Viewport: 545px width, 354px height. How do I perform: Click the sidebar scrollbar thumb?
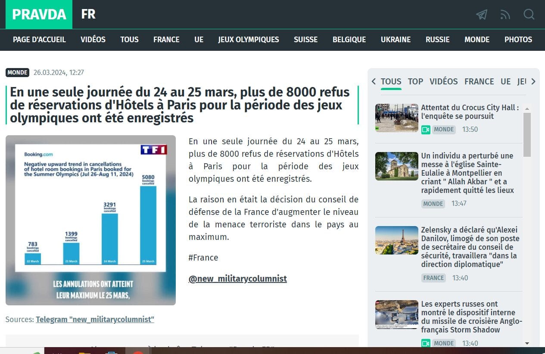pyautogui.click(x=527, y=135)
